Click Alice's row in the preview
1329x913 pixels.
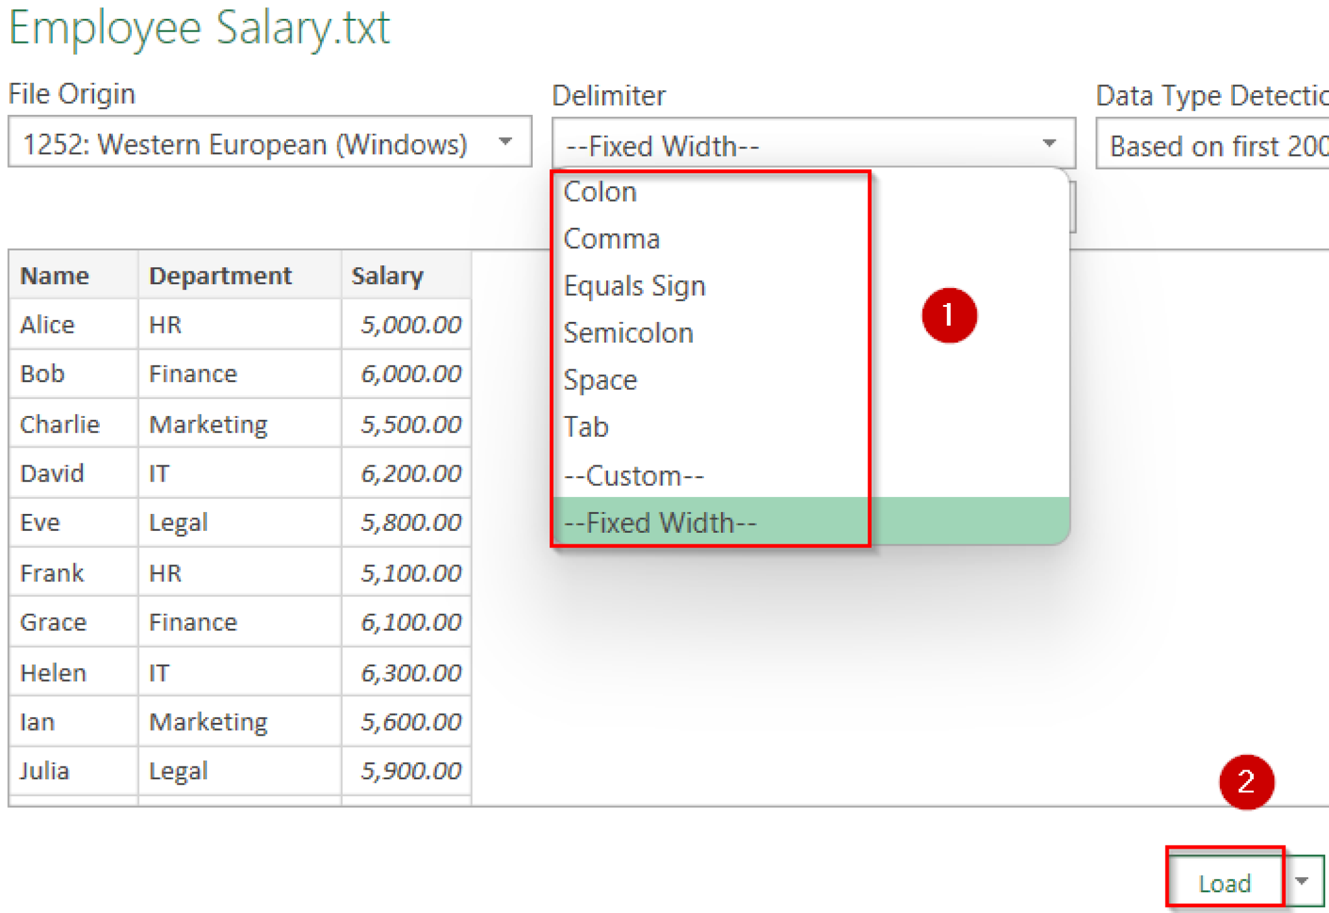coord(47,324)
